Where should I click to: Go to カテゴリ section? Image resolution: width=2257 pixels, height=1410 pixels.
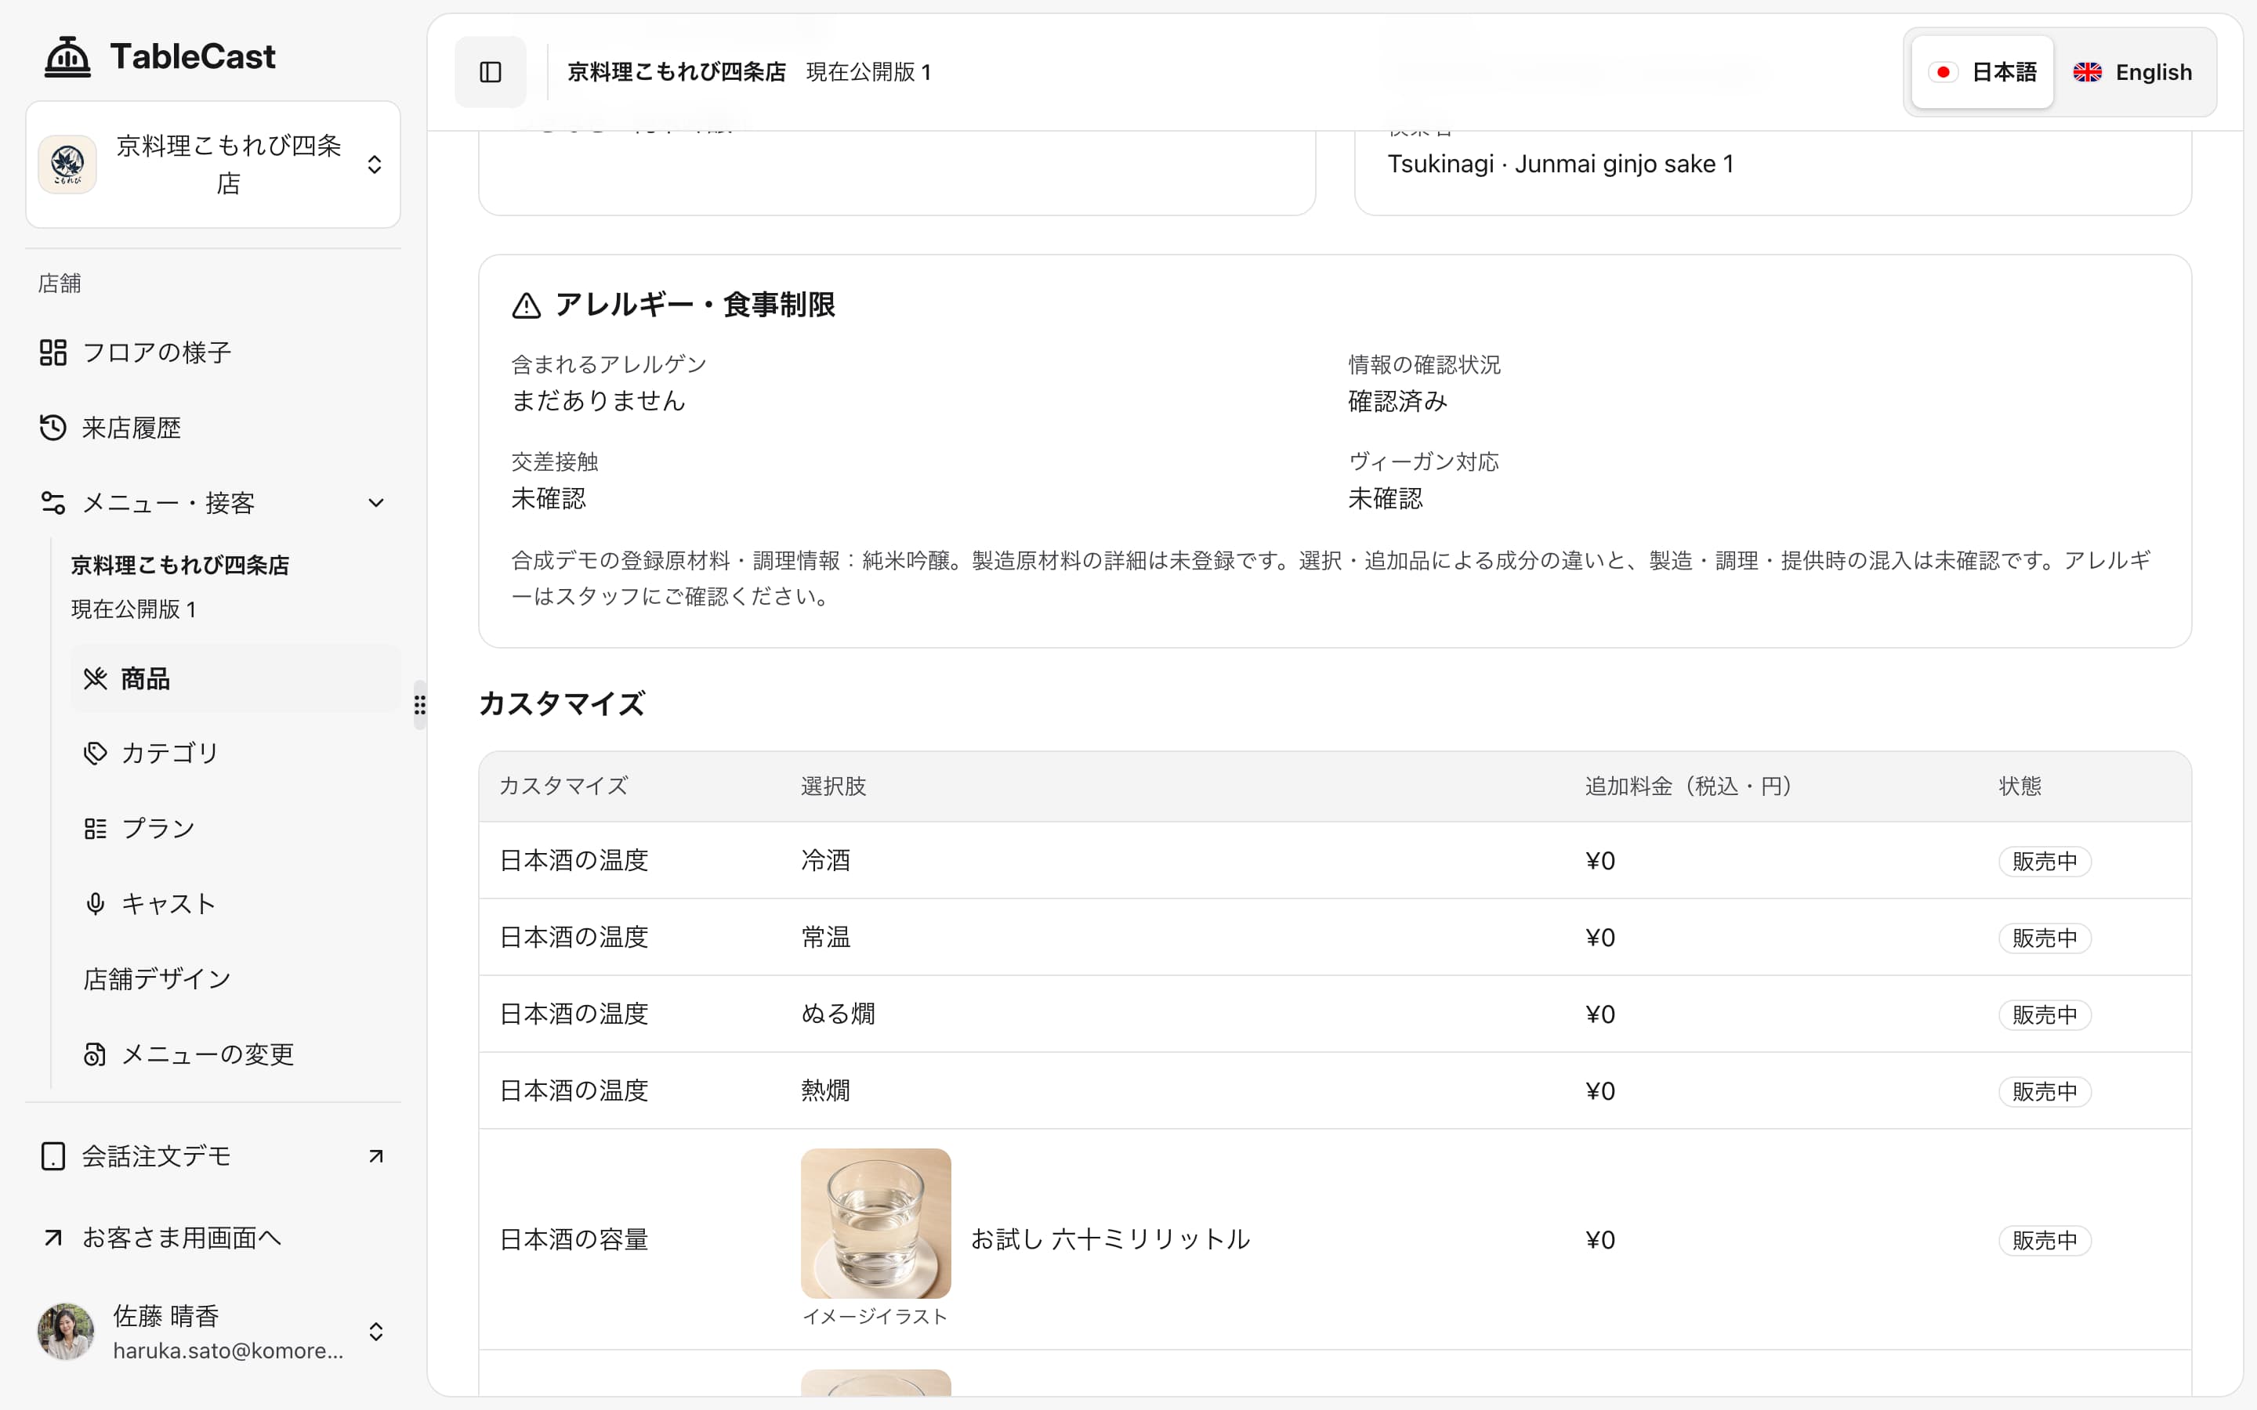(235, 753)
